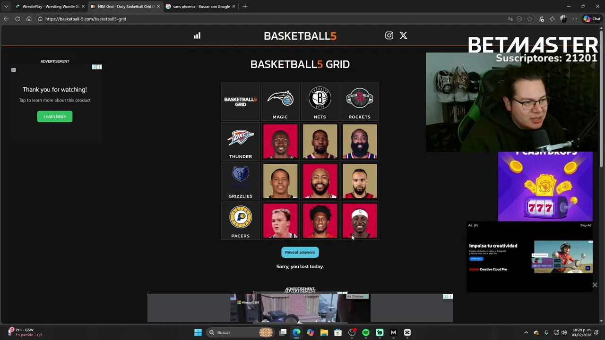The height and width of the screenshot is (340, 605).
Task: Select the Thunder–Rockets player cell
Action: click(x=360, y=142)
